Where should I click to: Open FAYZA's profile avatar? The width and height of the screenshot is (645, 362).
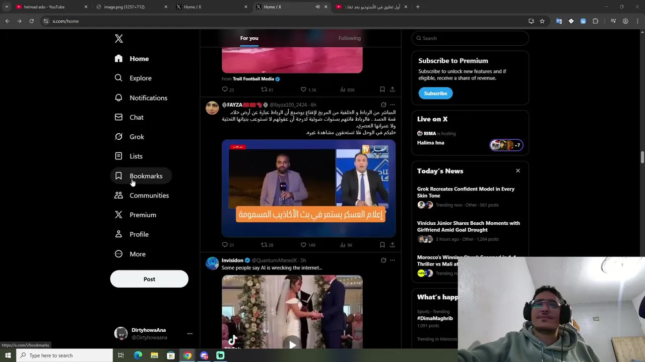[x=212, y=108]
